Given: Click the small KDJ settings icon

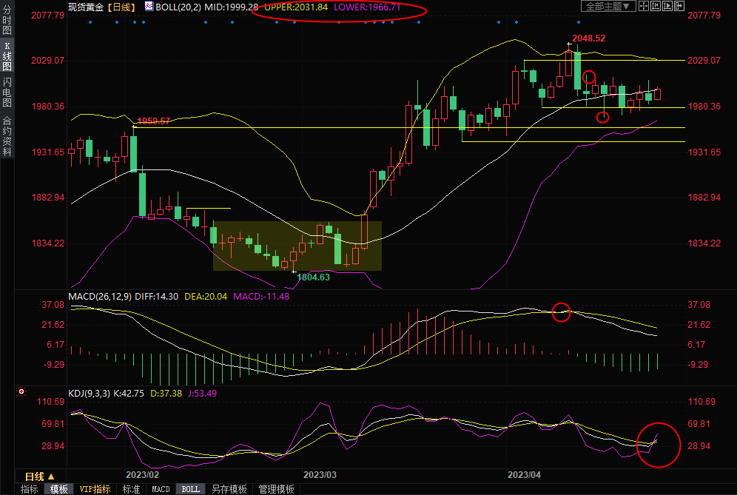Looking at the screenshot, I should coord(22,391).
